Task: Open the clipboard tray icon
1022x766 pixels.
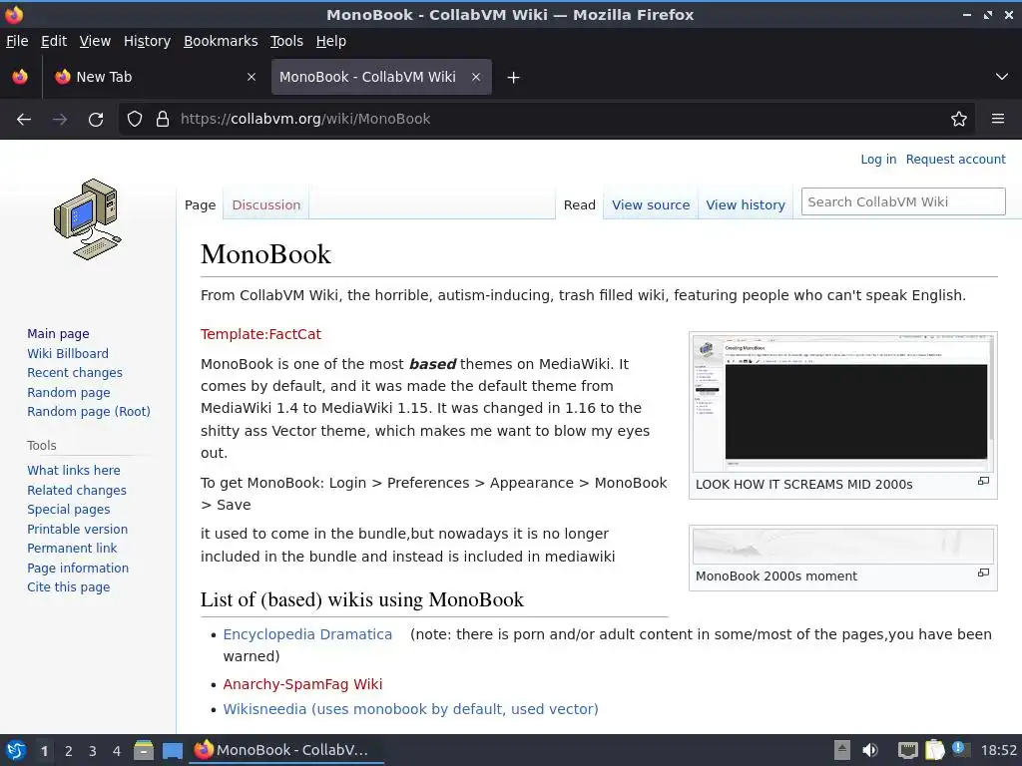Action: click(934, 750)
